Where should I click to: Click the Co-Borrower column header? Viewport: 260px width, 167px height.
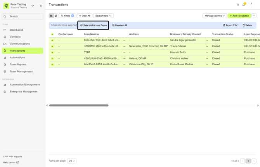(66, 34)
